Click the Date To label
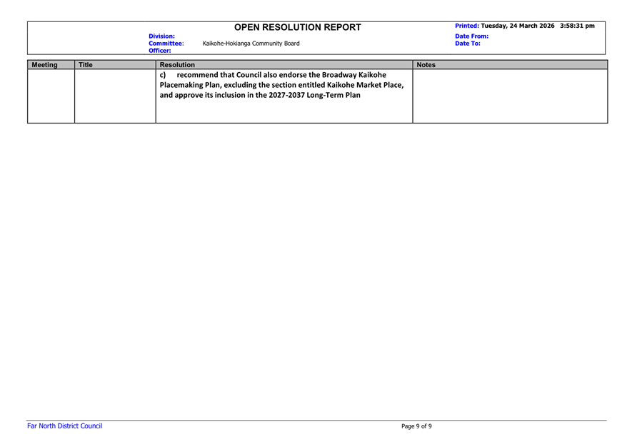The image size is (632, 447). (x=467, y=44)
